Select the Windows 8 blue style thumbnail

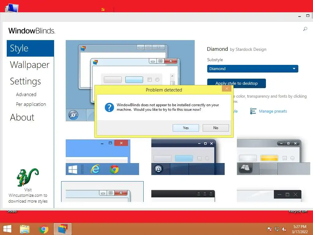pyautogui.click(x=102, y=157)
